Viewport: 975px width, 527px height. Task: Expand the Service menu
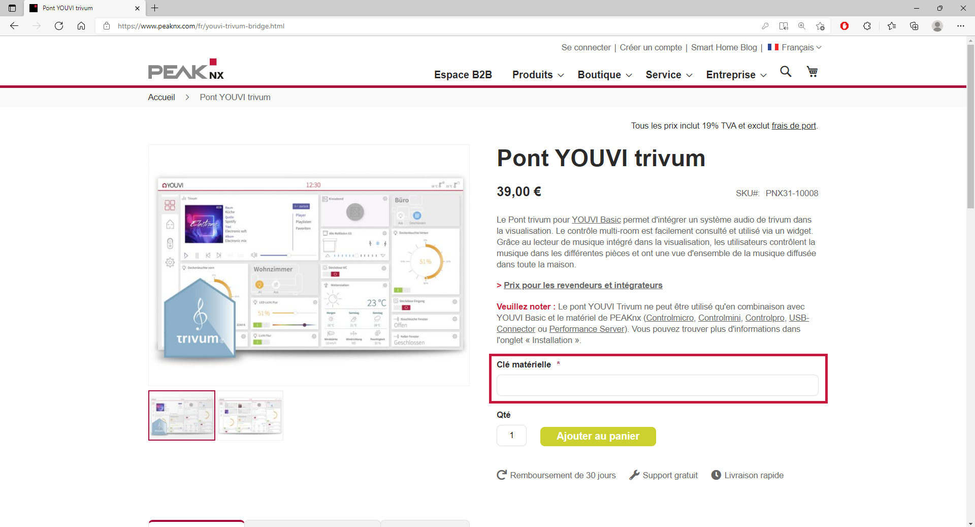coord(669,75)
